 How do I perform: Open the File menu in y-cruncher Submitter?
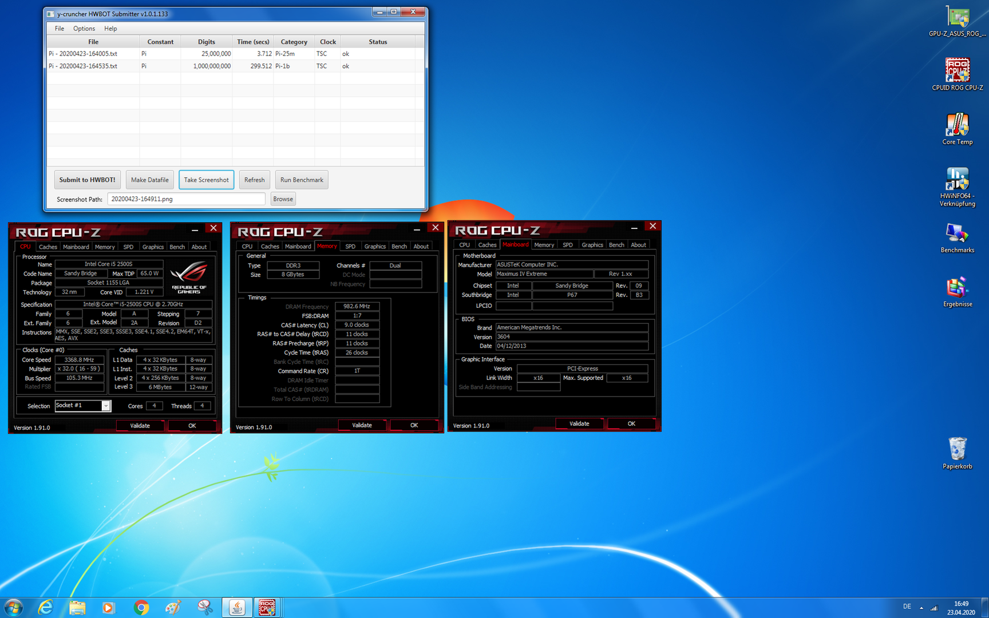(60, 29)
